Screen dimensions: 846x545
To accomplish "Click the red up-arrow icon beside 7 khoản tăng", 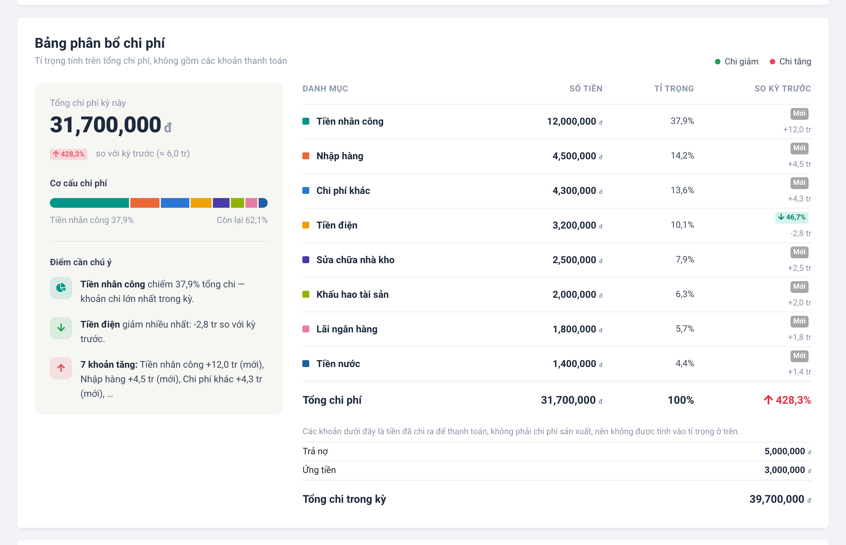I will tap(61, 368).
